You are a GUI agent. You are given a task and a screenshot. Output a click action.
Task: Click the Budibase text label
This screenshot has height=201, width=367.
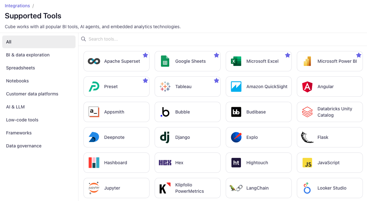tap(256, 112)
